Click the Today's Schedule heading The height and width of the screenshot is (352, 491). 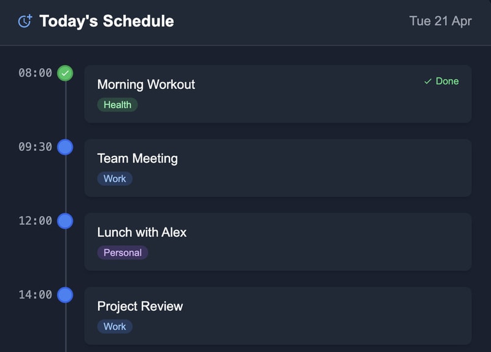pyautogui.click(x=106, y=21)
